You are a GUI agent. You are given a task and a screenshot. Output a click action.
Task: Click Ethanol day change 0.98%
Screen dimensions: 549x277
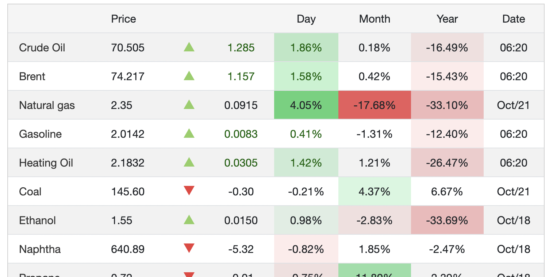(306, 221)
